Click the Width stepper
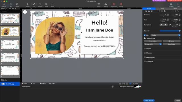Screen dimensions: 182x102 click(168, 20)
